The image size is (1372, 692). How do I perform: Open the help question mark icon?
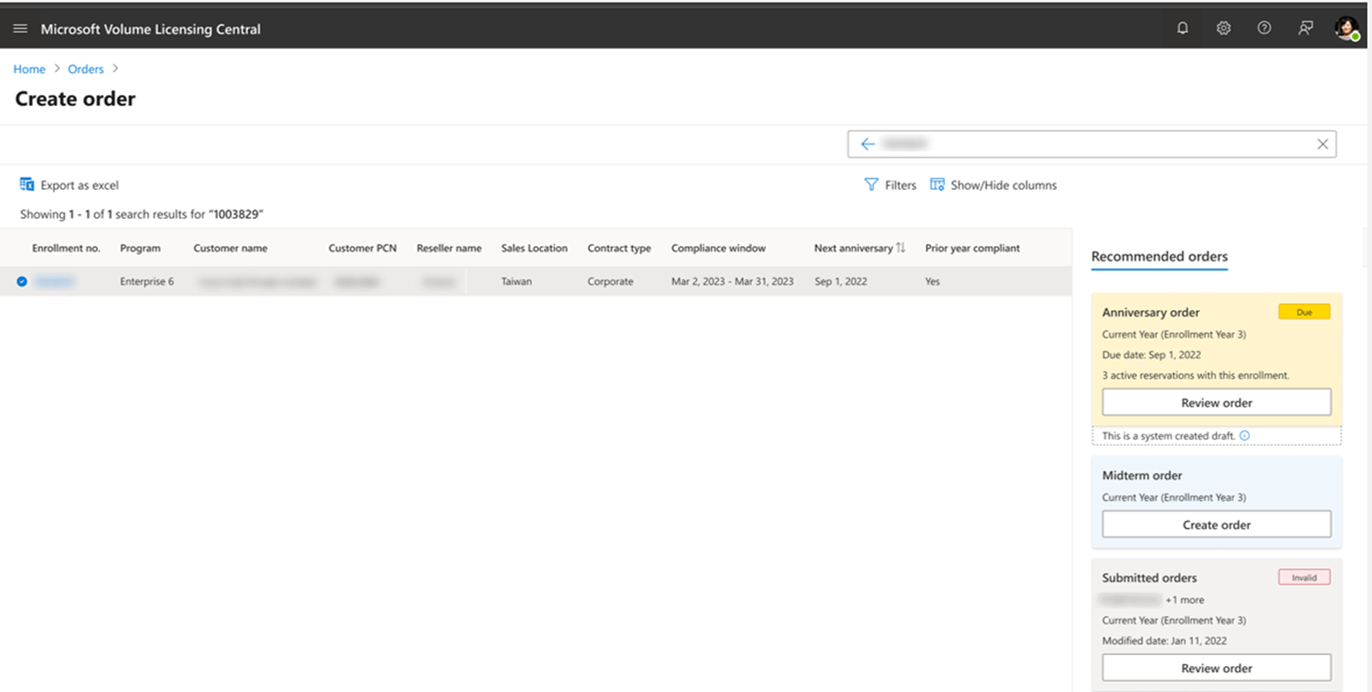tap(1264, 28)
